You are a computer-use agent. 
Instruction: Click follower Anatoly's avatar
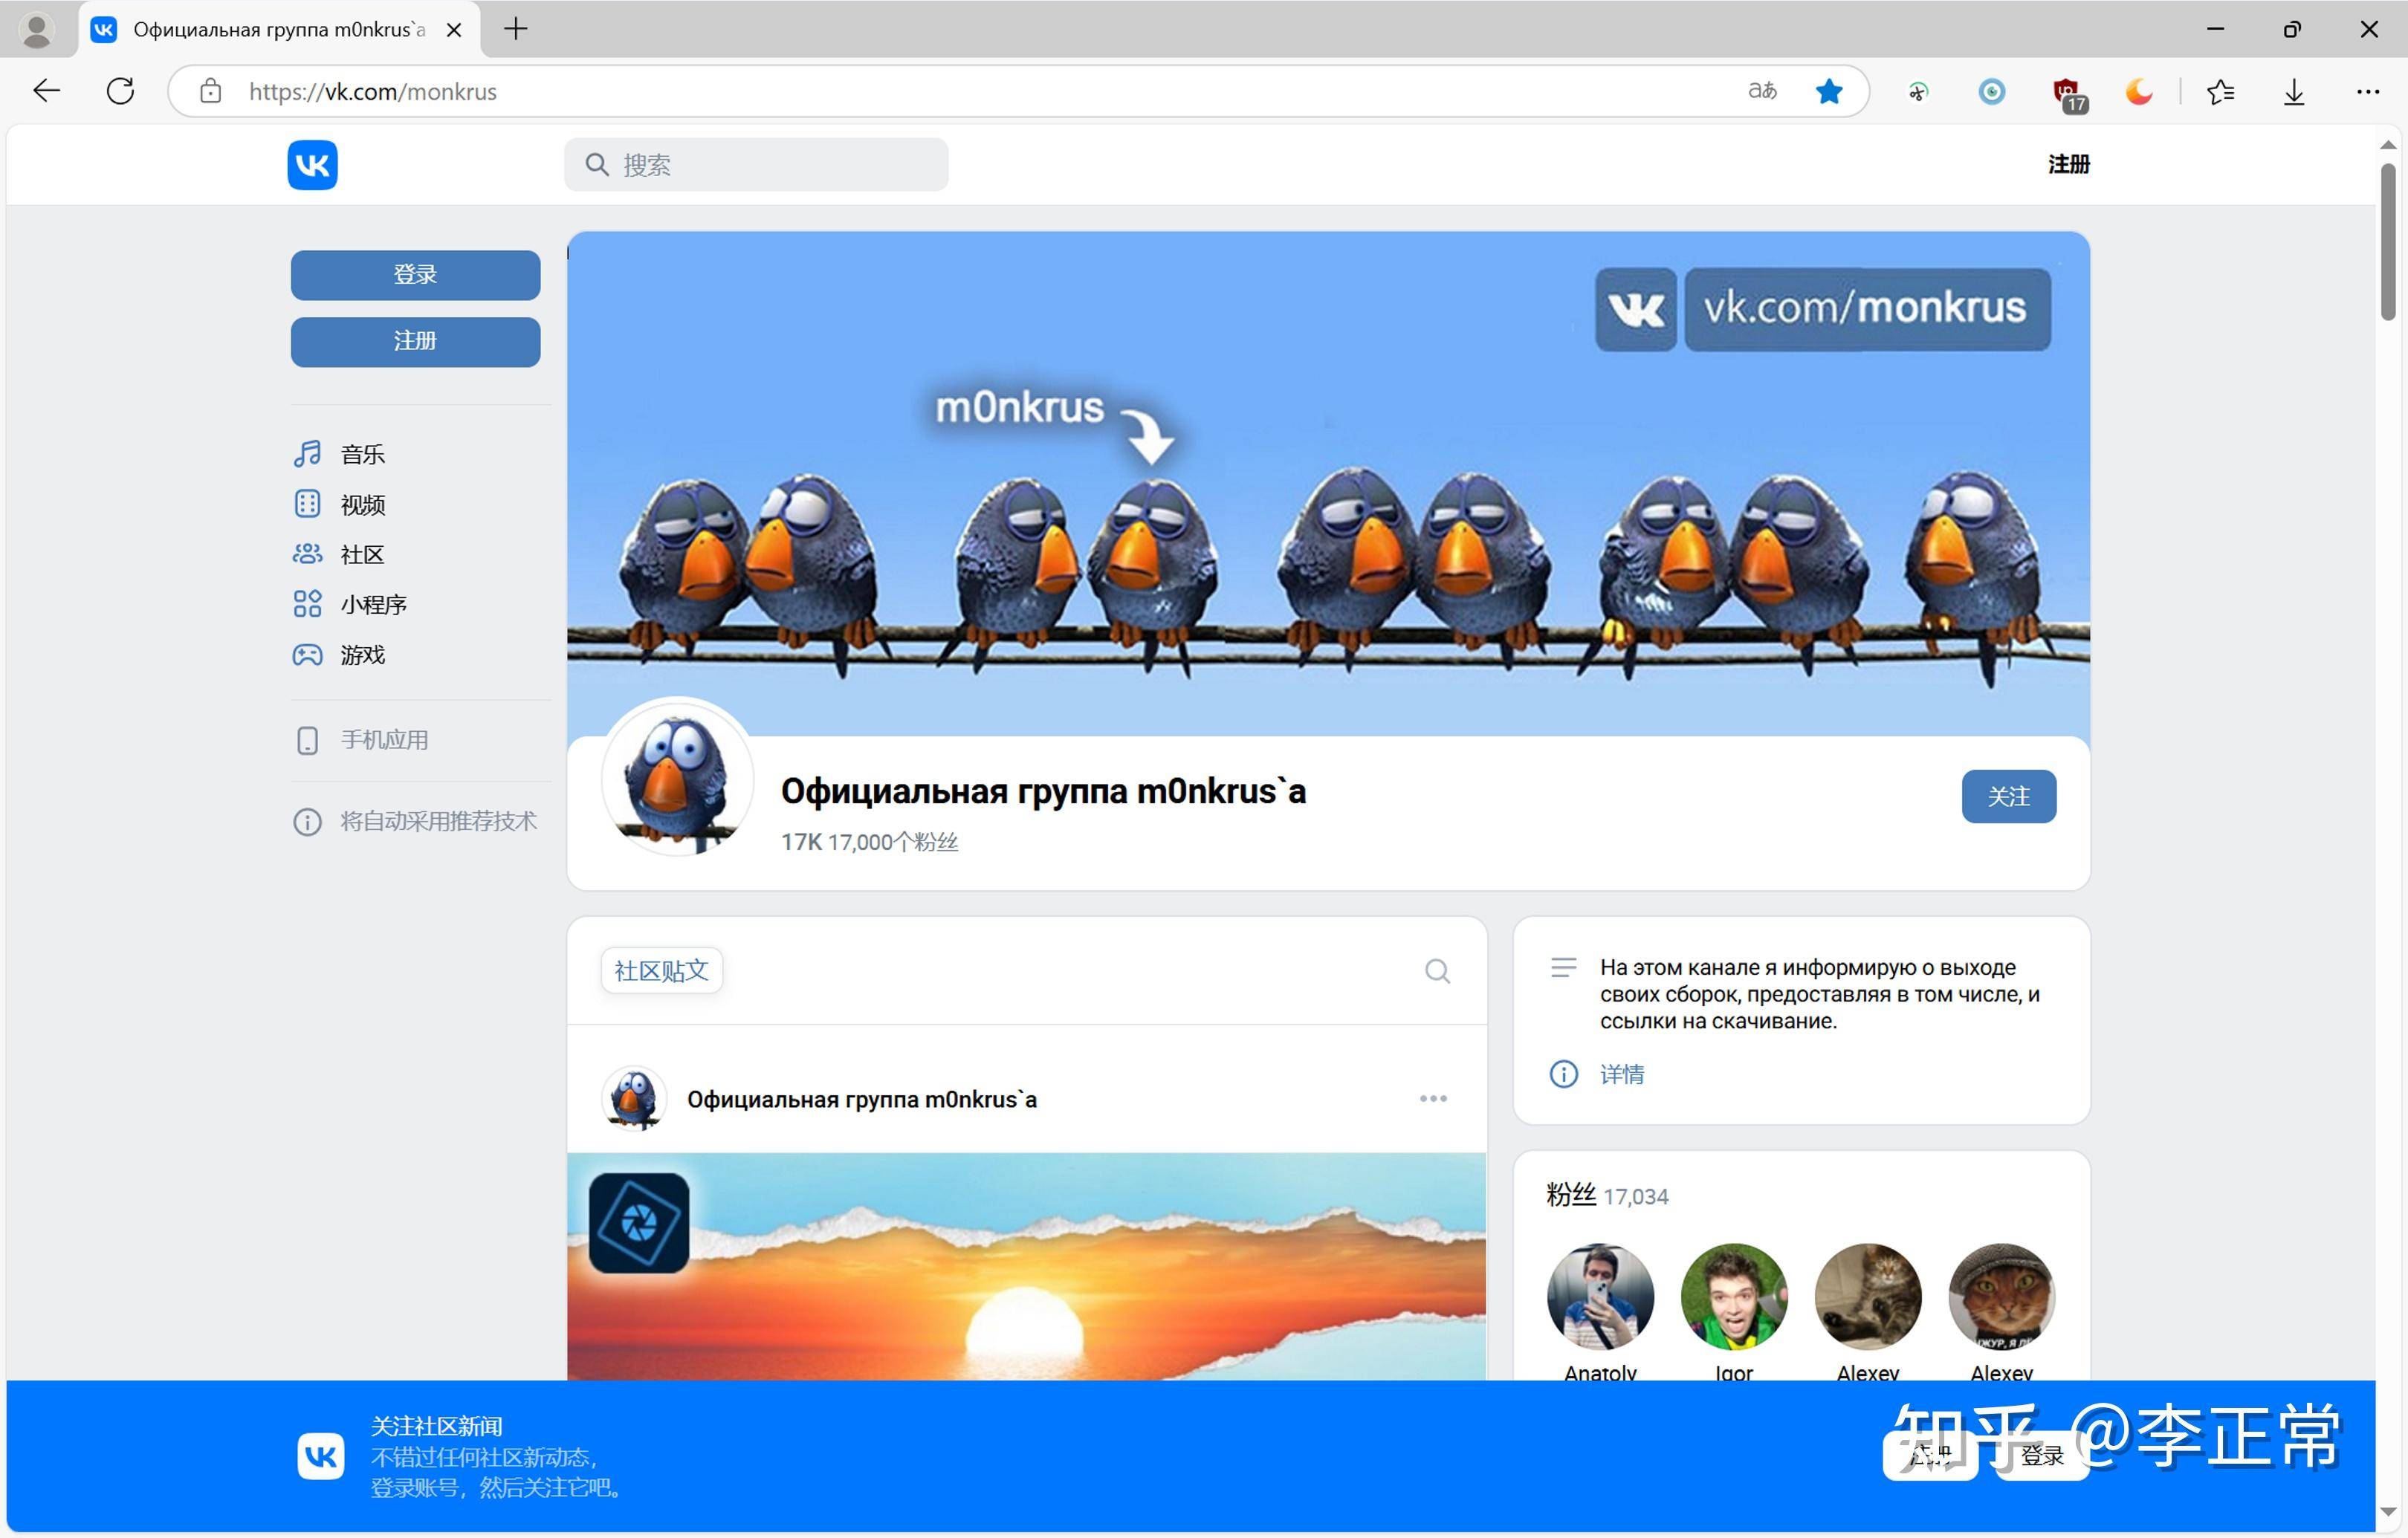(x=1600, y=1296)
